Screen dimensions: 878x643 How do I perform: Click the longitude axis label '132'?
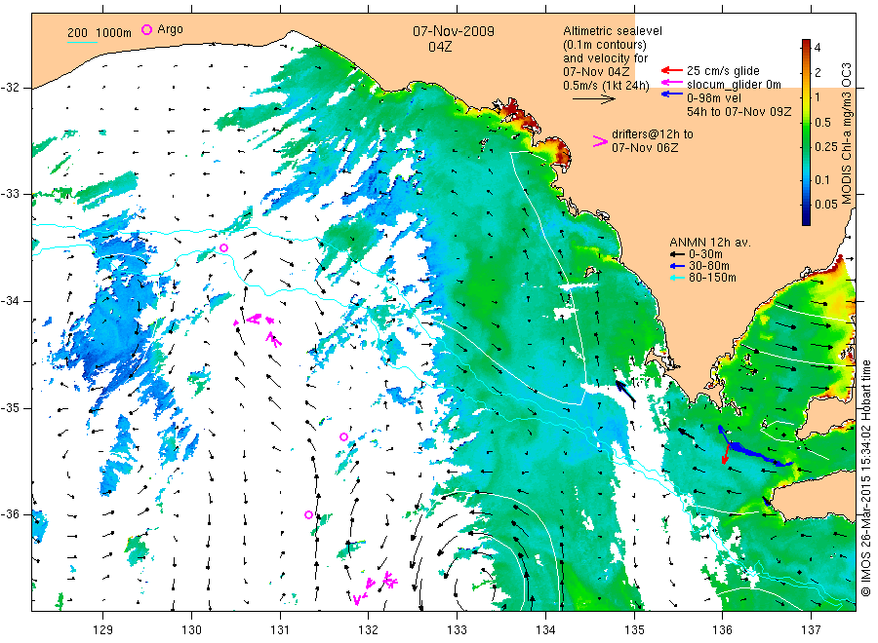[x=369, y=630]
